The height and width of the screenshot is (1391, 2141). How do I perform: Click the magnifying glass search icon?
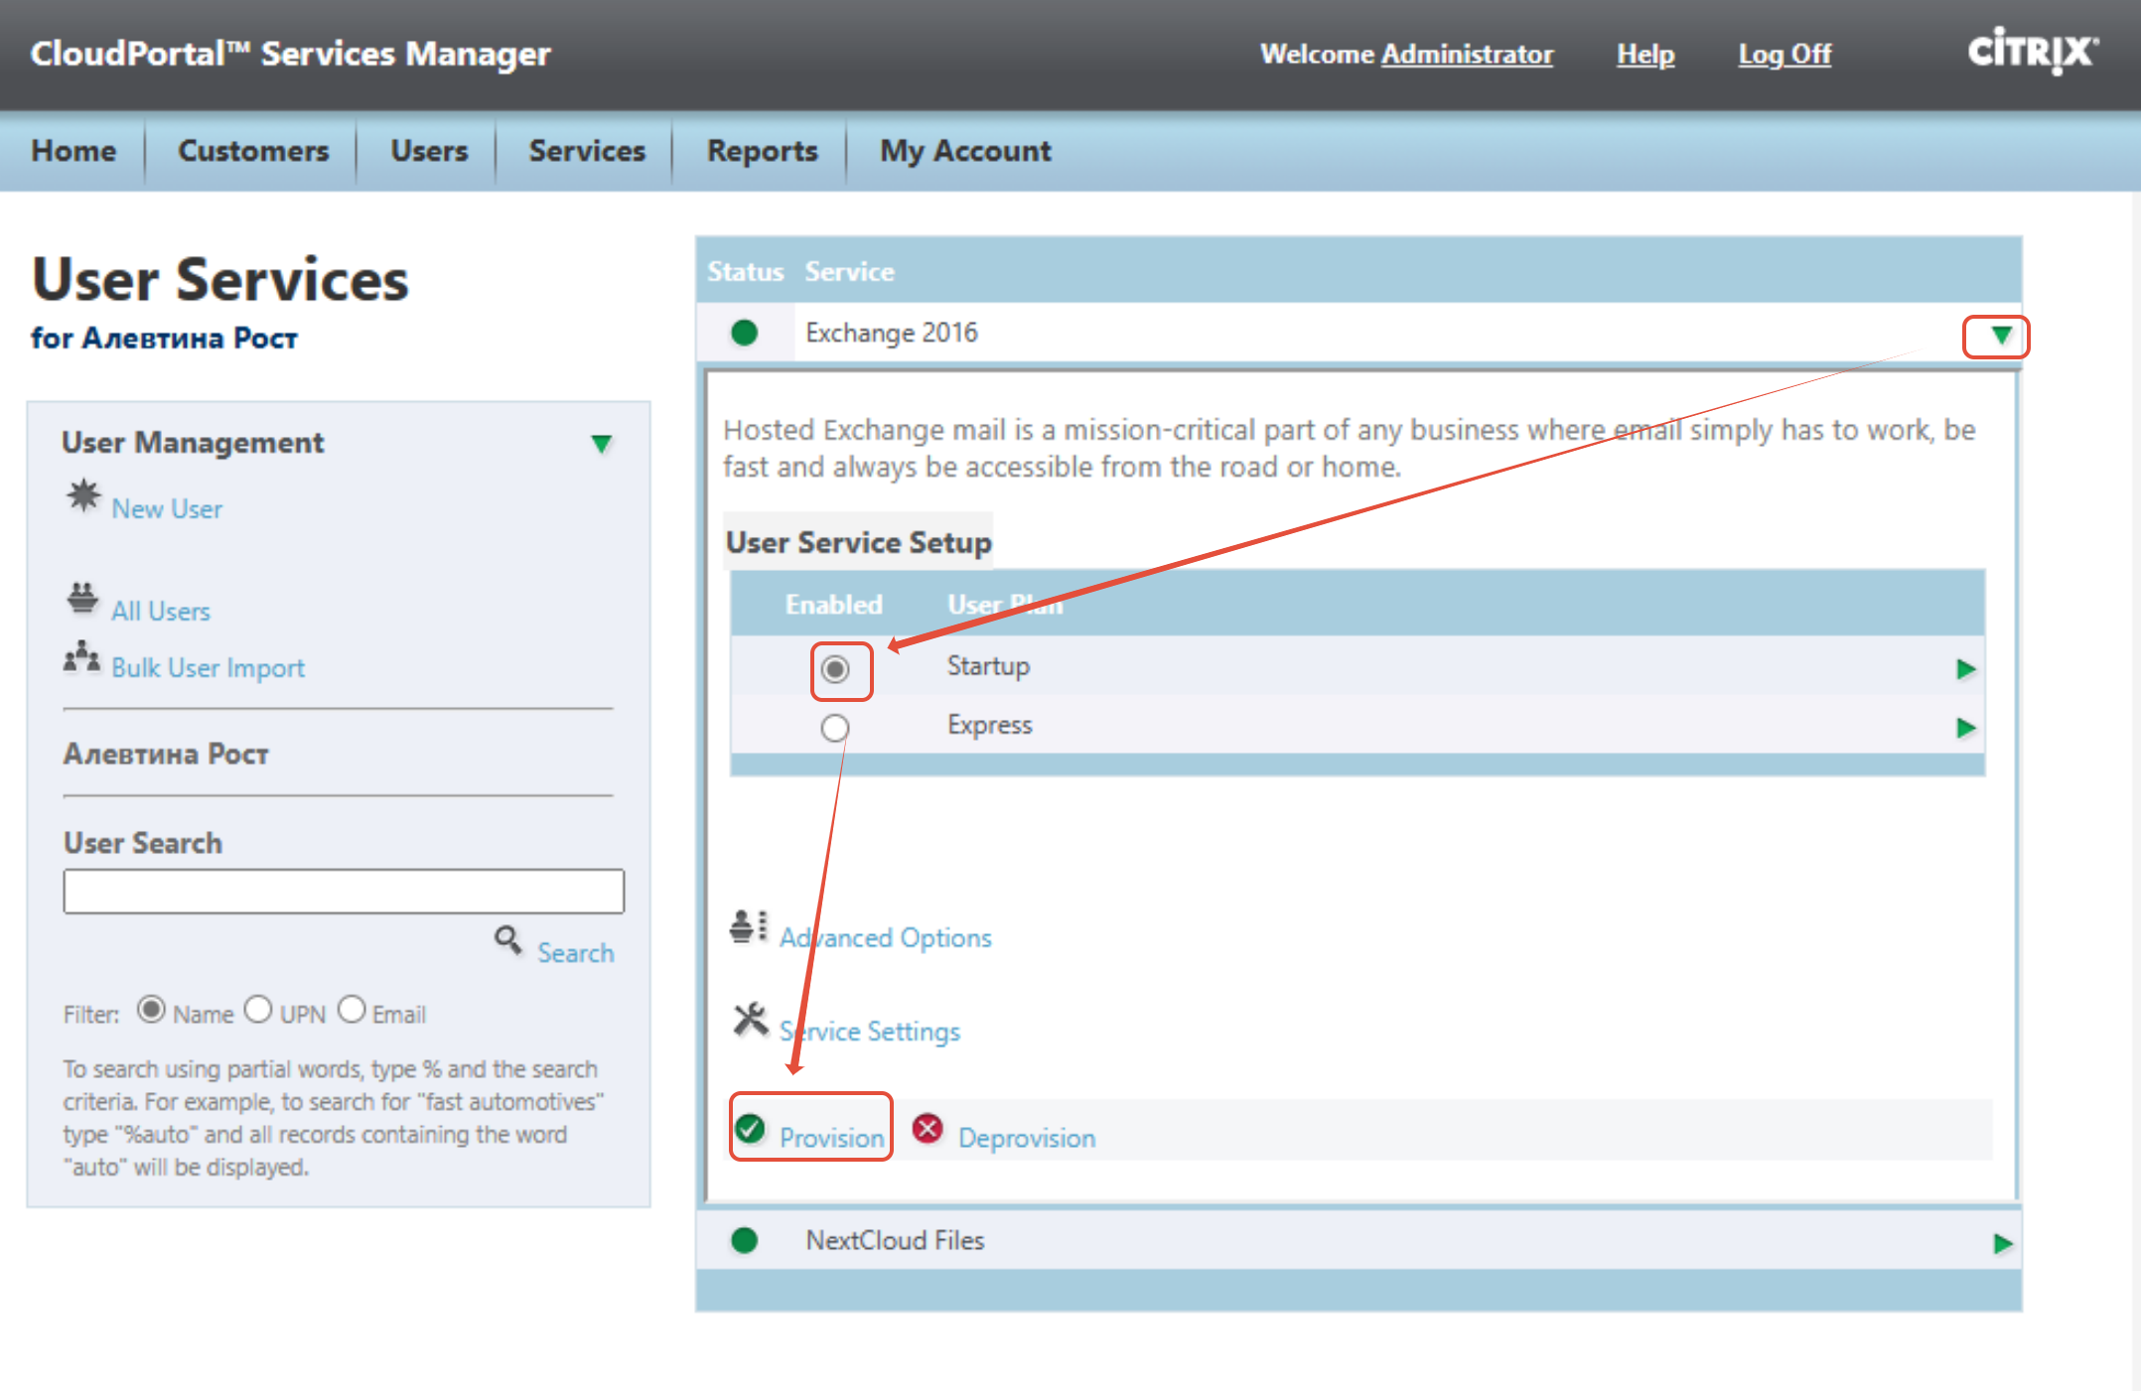tap(508, 939)
